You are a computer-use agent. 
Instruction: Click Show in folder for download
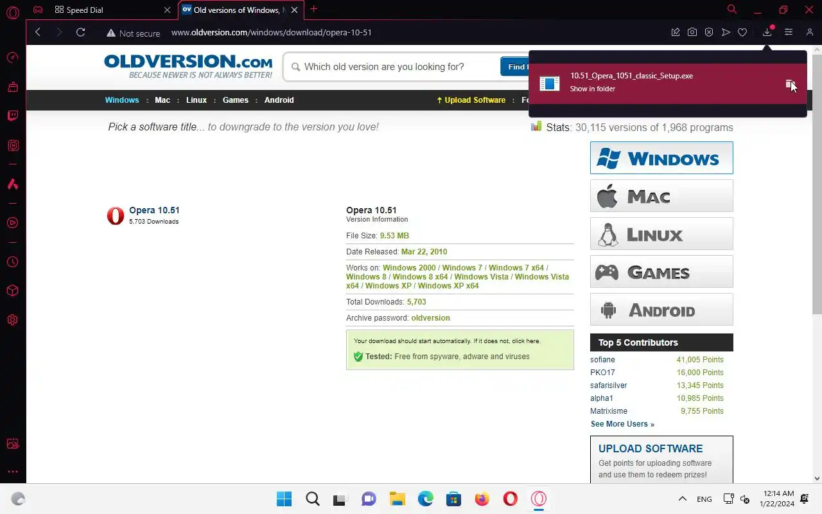click(593, 89)
